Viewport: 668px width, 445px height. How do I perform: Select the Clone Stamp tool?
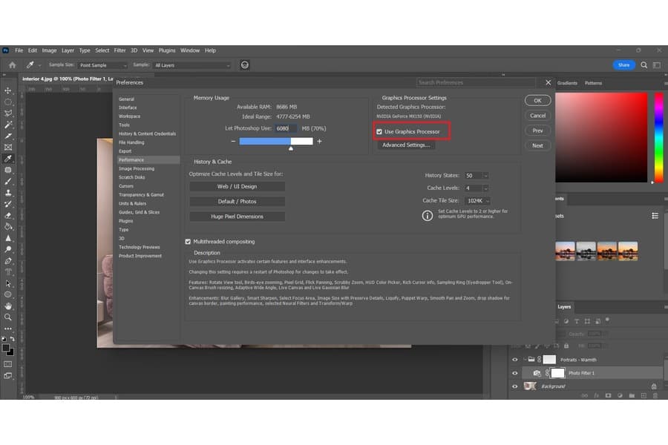coord(8,193)
